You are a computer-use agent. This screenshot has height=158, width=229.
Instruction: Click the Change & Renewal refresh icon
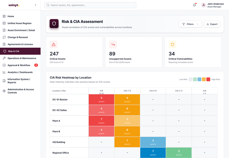[x=4, y=37]
